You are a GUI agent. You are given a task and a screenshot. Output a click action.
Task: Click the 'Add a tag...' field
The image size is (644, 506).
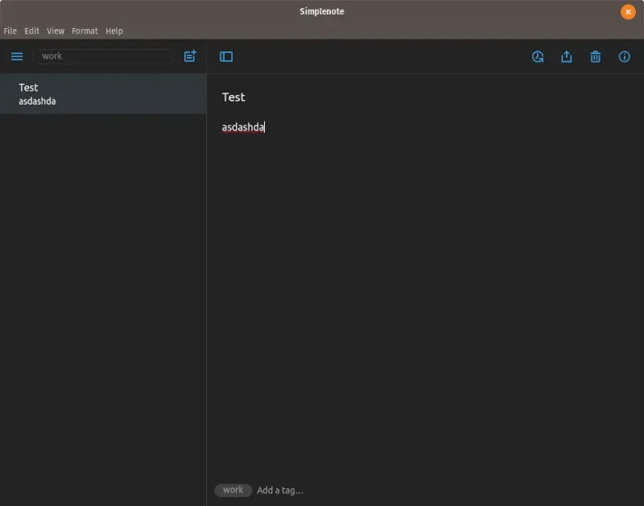coord(280,491)
